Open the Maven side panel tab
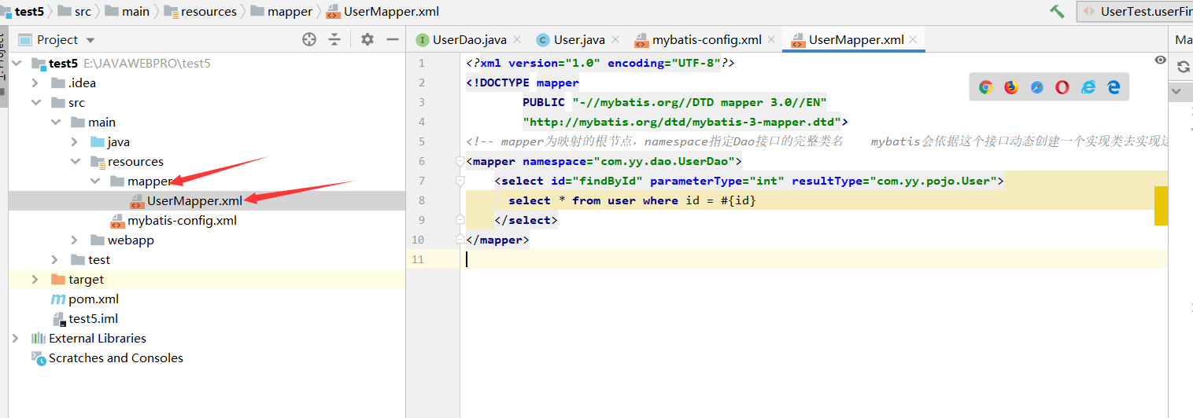 click(1183, 39)
